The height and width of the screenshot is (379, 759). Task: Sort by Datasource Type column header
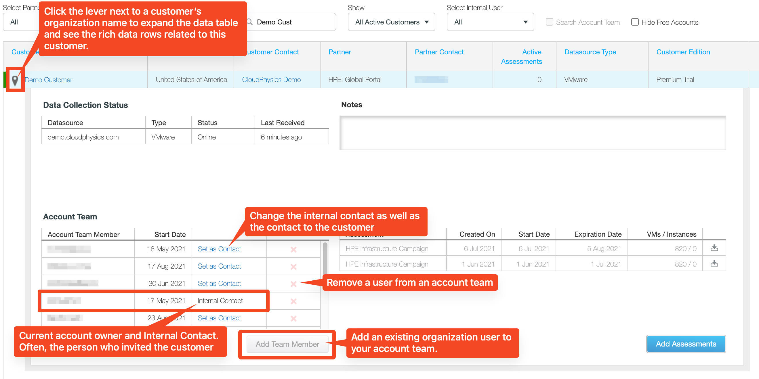click(x=590, y=52)
